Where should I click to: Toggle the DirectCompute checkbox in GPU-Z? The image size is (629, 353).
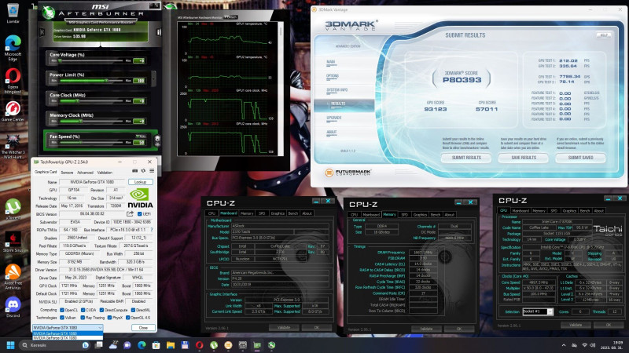[x=101, y=310]
